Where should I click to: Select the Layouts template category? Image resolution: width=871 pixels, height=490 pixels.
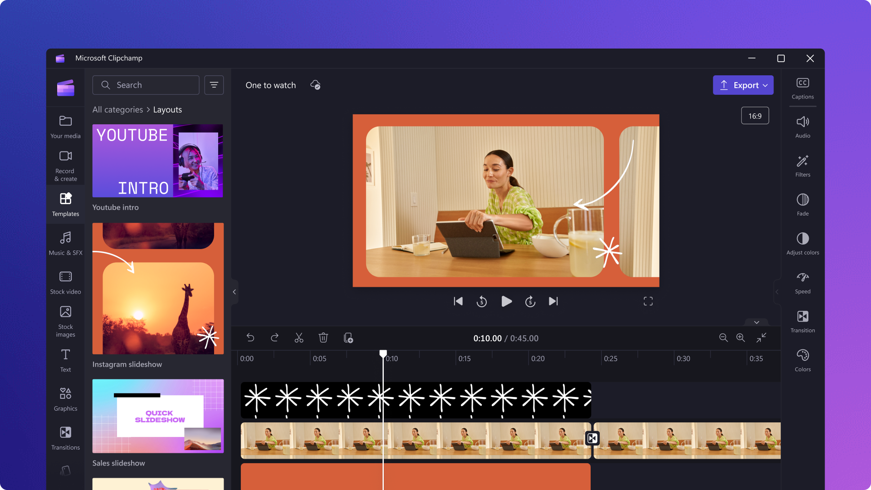click(168, 109)
